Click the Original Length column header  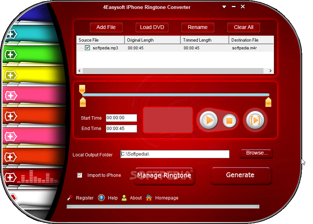pos(152,40)
